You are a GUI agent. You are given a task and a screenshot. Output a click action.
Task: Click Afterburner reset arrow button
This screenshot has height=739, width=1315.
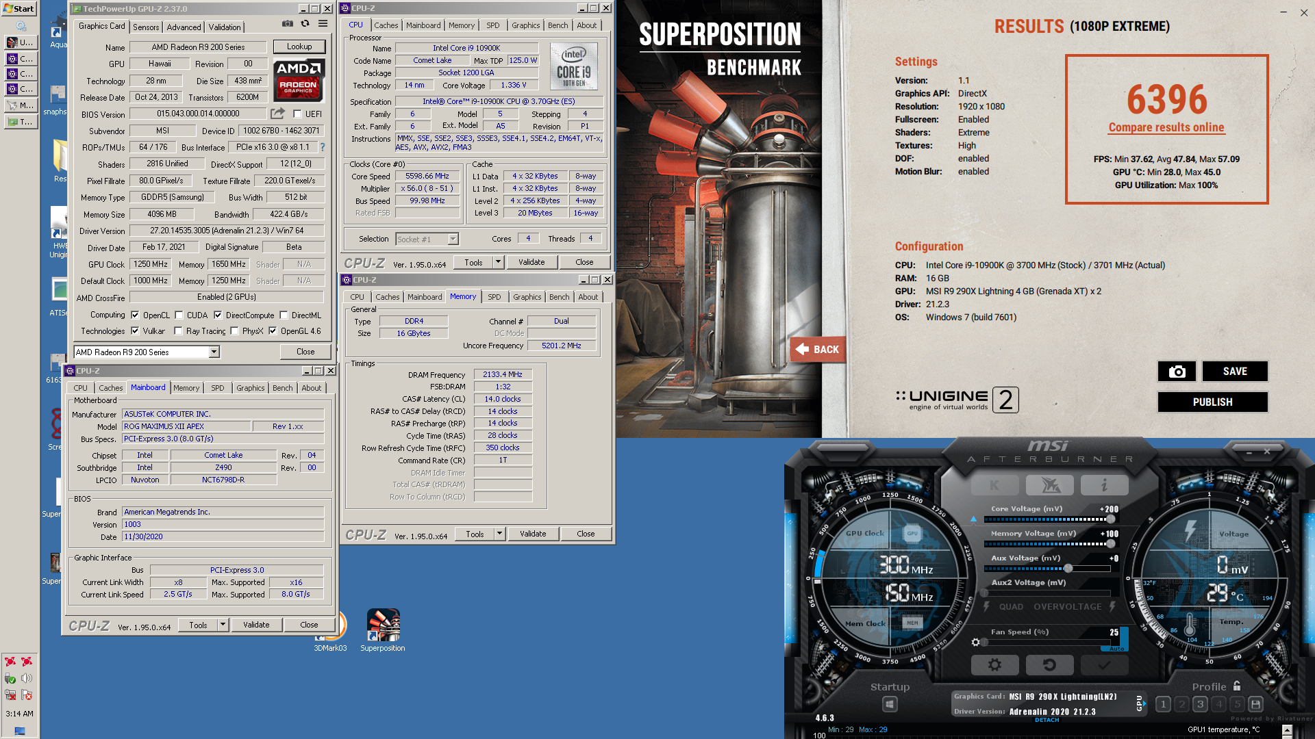coord(1049,664)
